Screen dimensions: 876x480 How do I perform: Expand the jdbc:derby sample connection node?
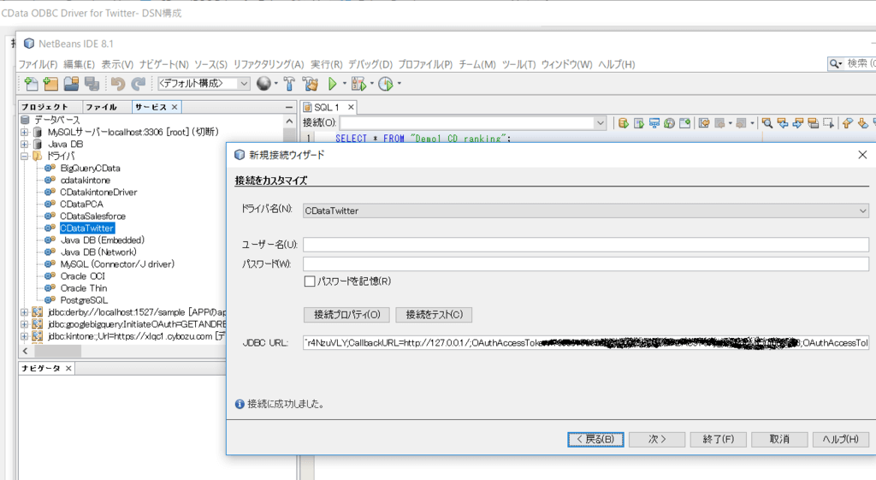coord(25,311)
